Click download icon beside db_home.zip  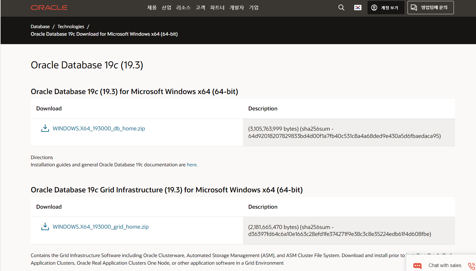45,128
